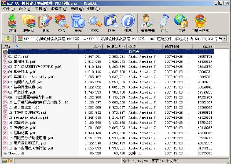Click CRC32 value of 01 绪论.pdf row
231x164 pixels.
(x=205, y=57)
